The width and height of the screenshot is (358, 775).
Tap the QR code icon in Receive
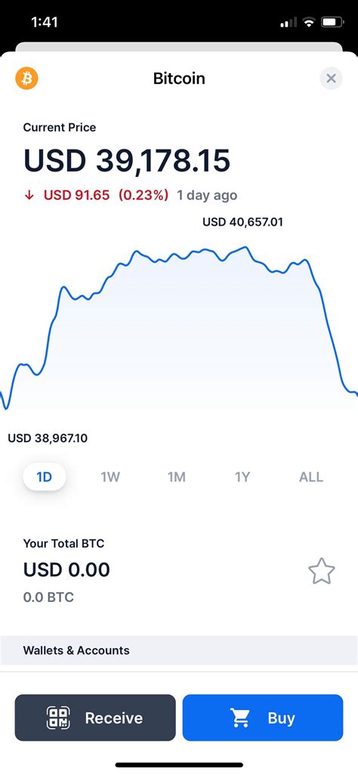click(x=58, y=718)
